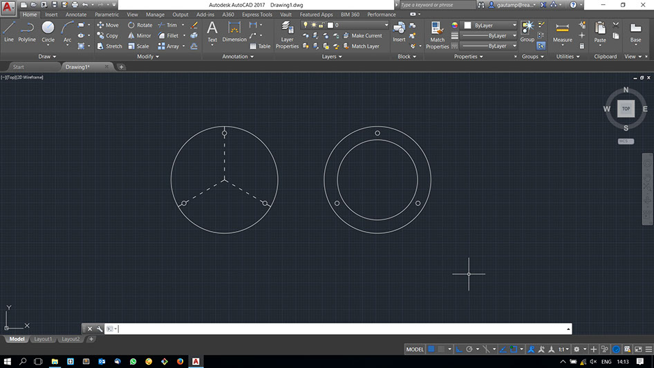654x368 pixels.
Task: Click the MODEL space button
Action: (415, 349)
